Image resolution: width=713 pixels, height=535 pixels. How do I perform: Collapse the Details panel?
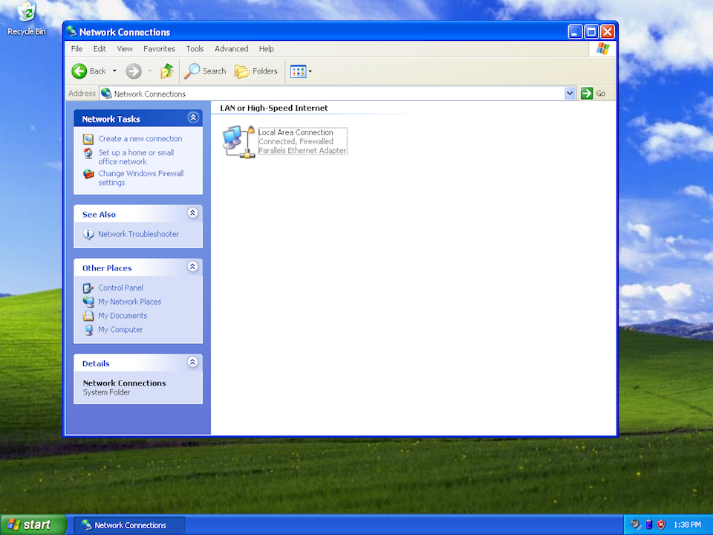pos(193,363)
